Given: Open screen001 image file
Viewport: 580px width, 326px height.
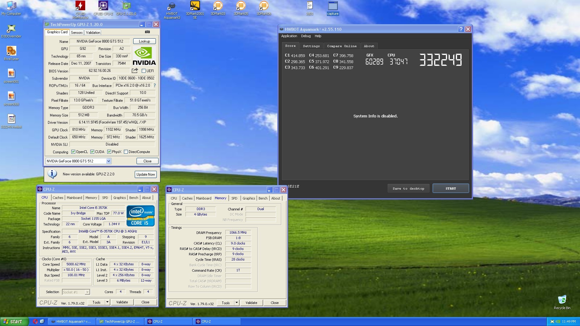Looking at the screenshot, I should [11, 76].
